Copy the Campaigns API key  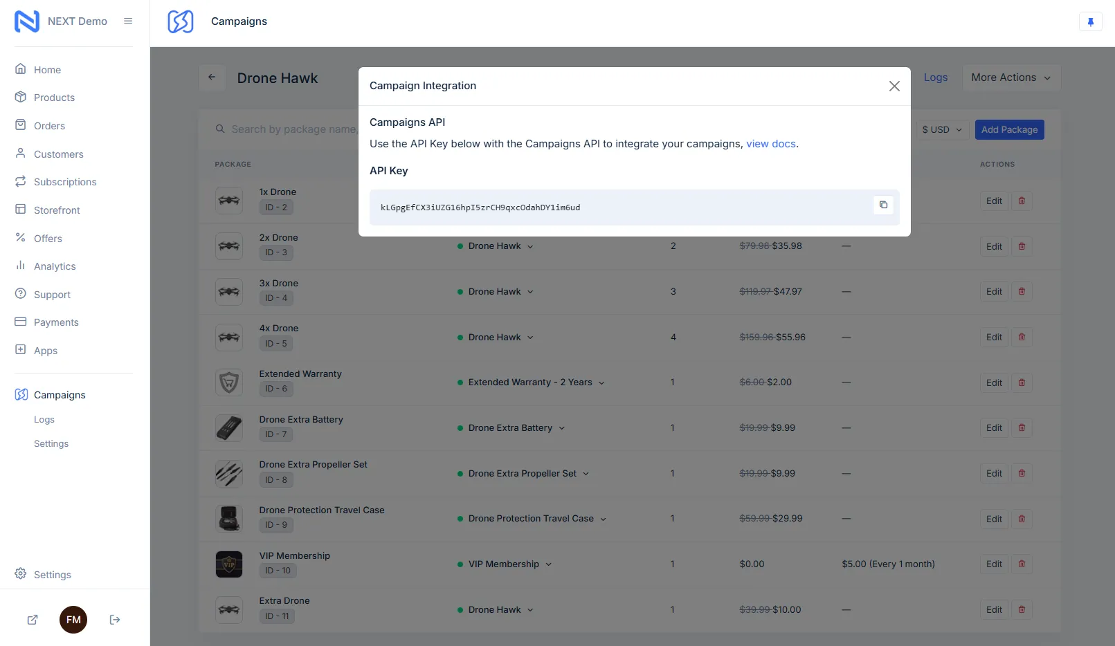pyautogui.click(x=883, y=205)
